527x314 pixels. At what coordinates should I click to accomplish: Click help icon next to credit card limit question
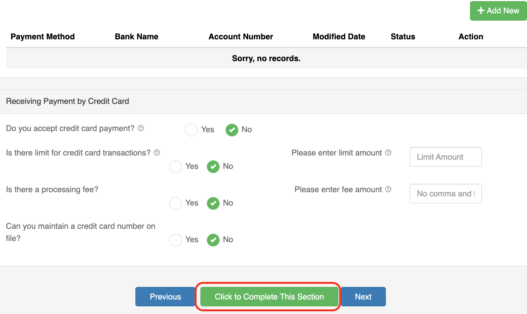point(157,153)
